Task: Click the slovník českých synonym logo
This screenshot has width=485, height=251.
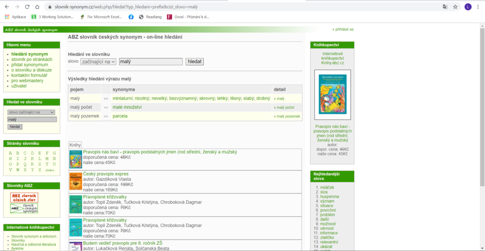Action: pyautogui.click(x=24, y=208)
